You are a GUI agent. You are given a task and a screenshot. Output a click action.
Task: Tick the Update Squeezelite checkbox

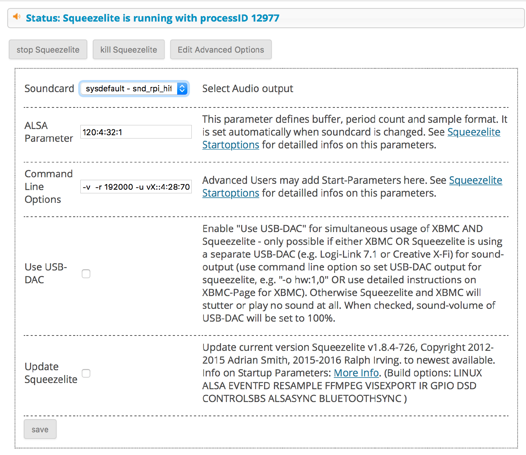point(86,373)
